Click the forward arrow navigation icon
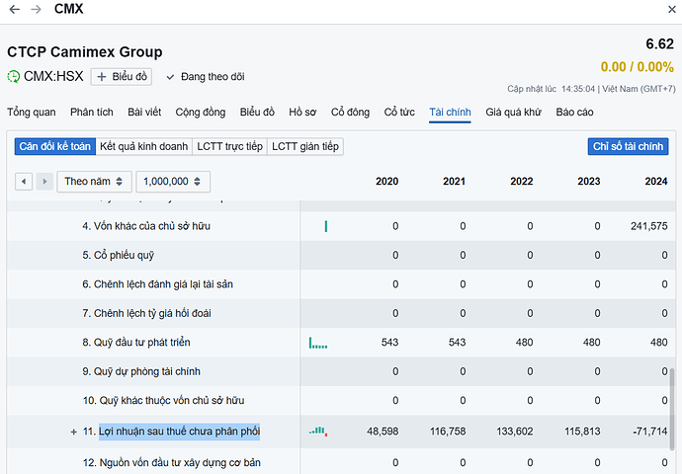This screenshot has width=682, height=474. tap(37, 9)
